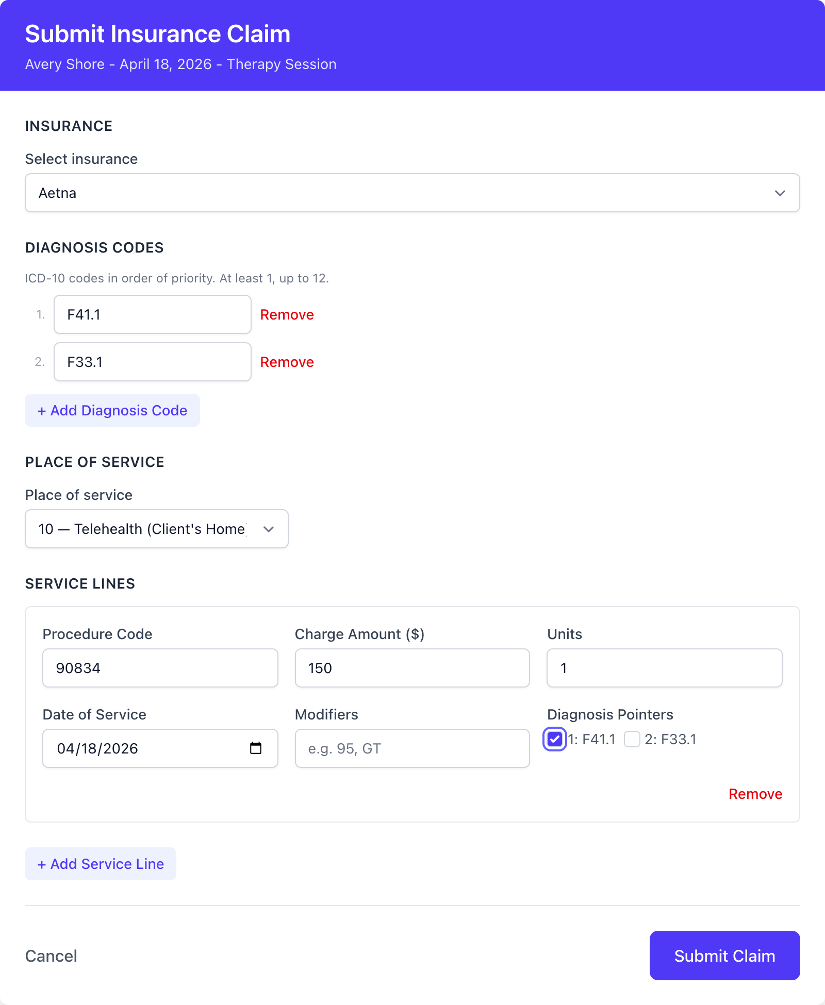The height and width of the screenshot is (1005, 825).
Task: Click Cancel to discard the claim
Action: [x=51, y=956]
